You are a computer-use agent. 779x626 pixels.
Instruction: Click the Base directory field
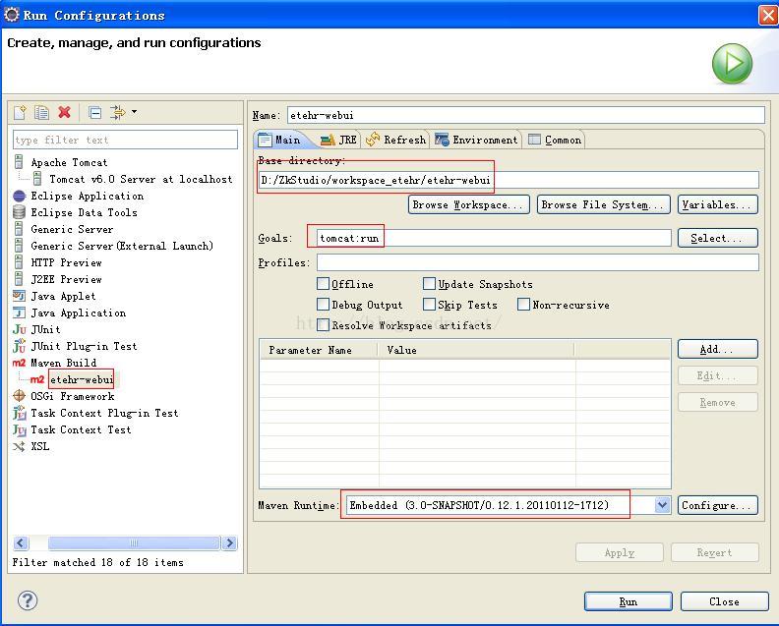(x=509, y=180)
